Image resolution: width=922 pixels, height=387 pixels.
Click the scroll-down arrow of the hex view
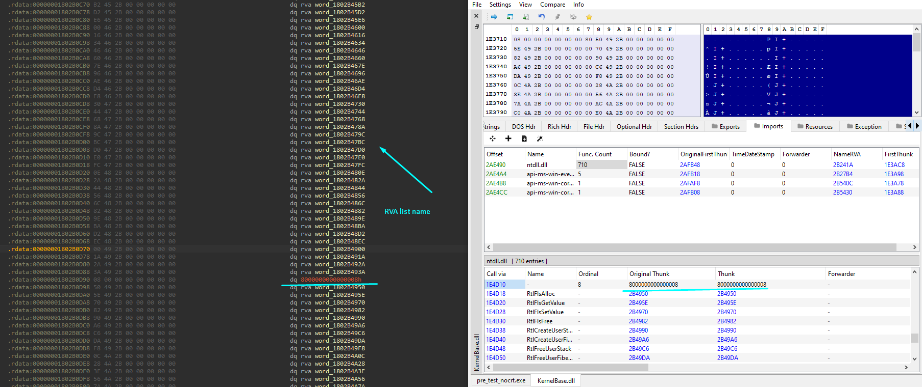coord(916,113)
